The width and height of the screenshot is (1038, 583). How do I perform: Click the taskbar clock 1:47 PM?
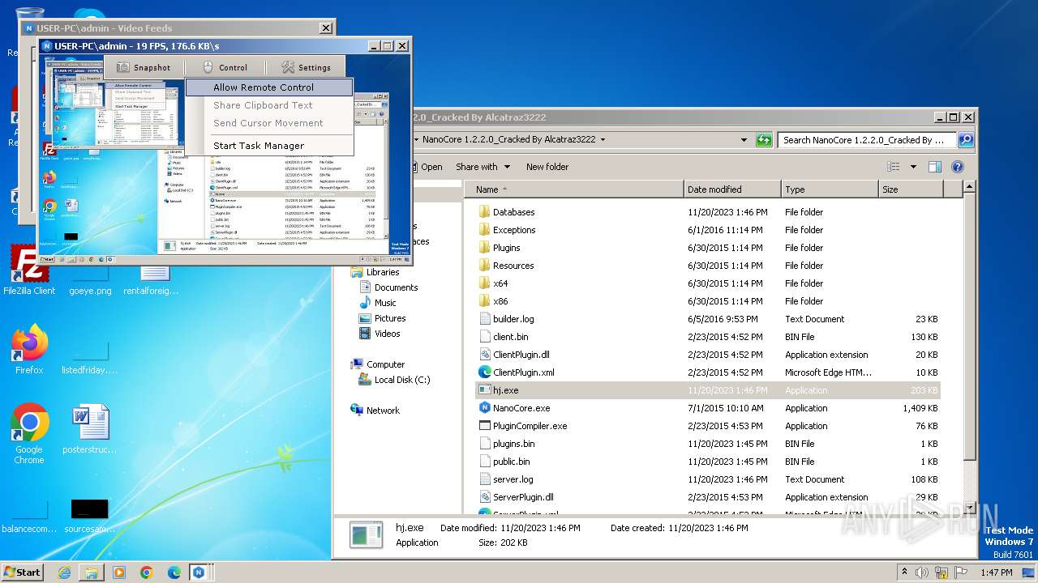[996, 572]
